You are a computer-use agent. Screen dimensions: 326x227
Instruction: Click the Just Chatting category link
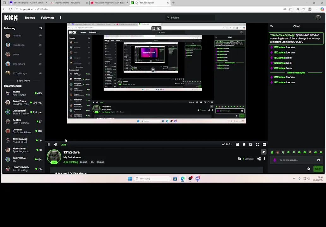71,162
